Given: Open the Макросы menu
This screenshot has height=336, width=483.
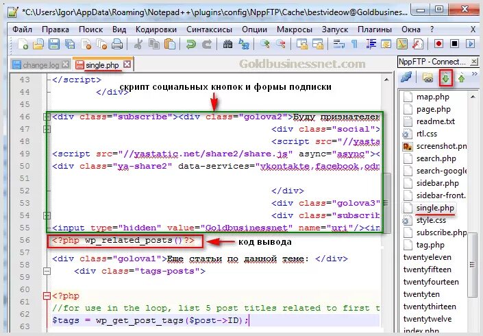Looking at the screenshot, I should tap(295, 29).
